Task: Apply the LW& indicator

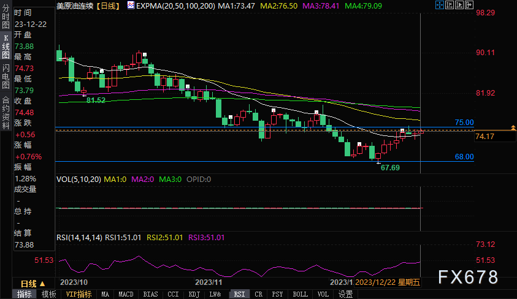Action: point(215,294)
